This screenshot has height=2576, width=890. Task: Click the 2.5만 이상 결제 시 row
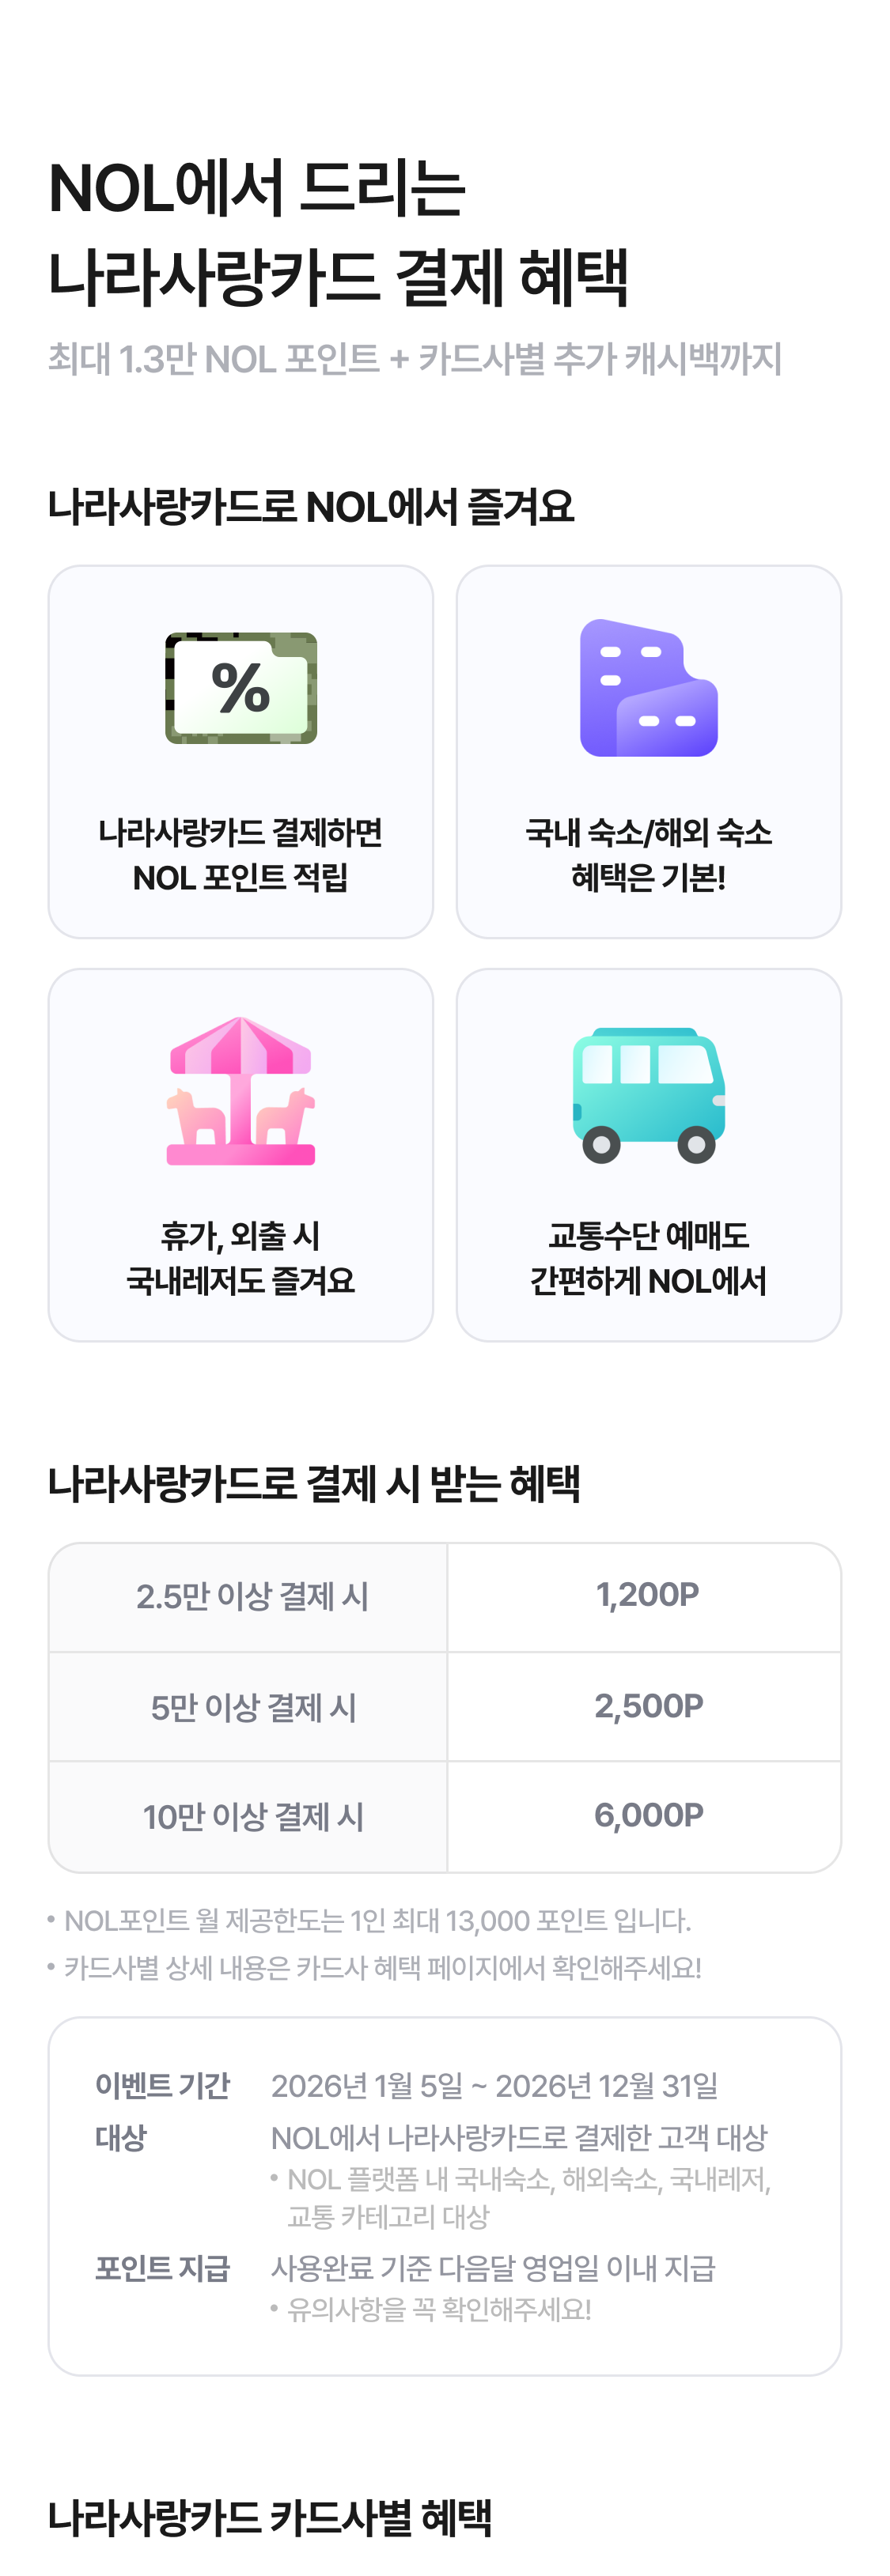click(252, 1597)
